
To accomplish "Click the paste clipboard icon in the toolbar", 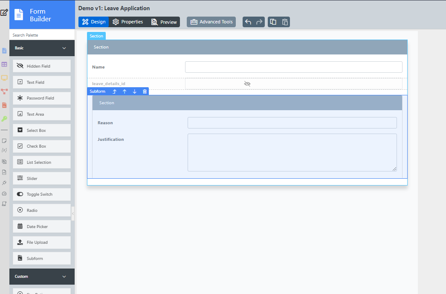I will [x=285, y=22].
